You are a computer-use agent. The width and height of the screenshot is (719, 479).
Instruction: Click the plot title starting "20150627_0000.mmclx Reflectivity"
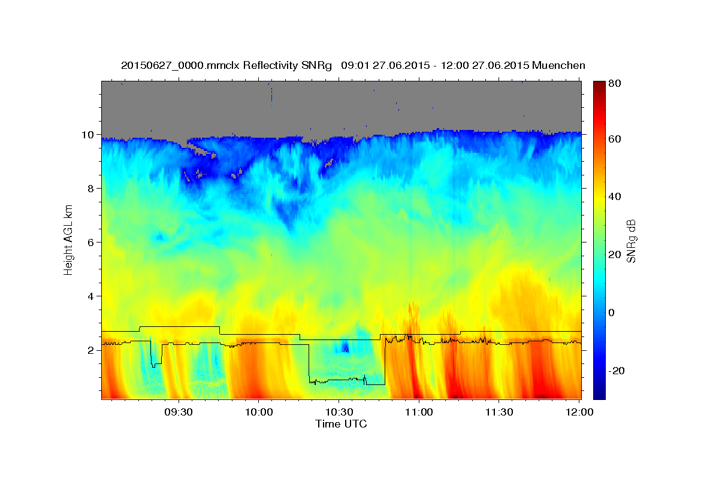click(353, 65)
